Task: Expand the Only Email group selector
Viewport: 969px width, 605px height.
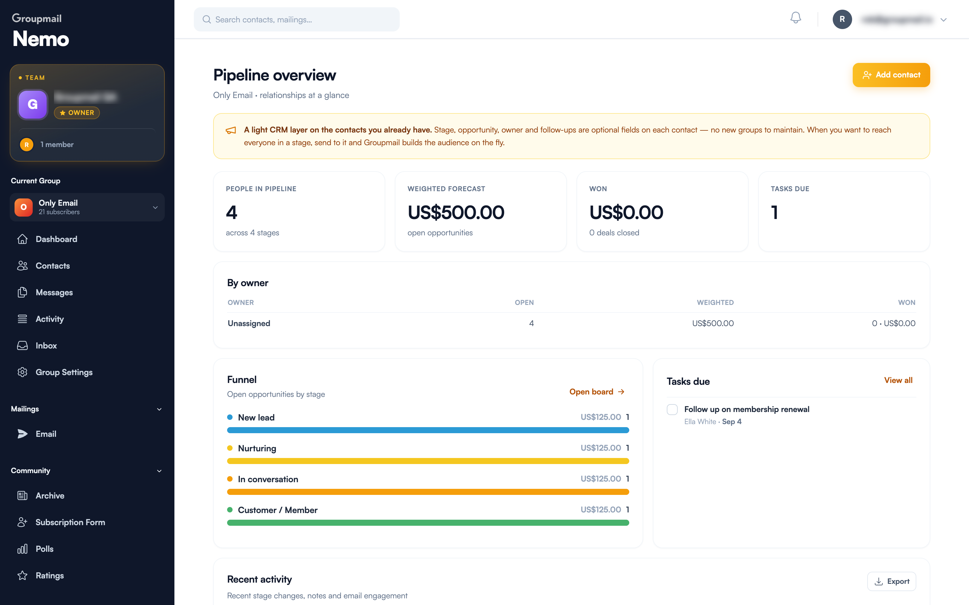Action: [x=87, y=207]
